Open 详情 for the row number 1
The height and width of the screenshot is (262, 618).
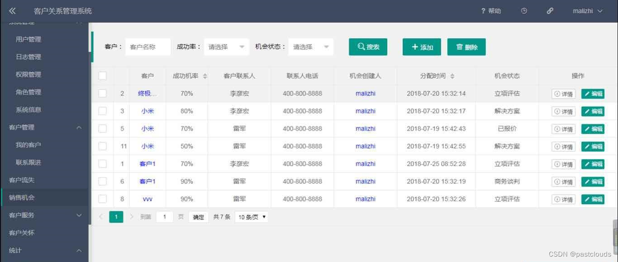click(x=563, y=164)
